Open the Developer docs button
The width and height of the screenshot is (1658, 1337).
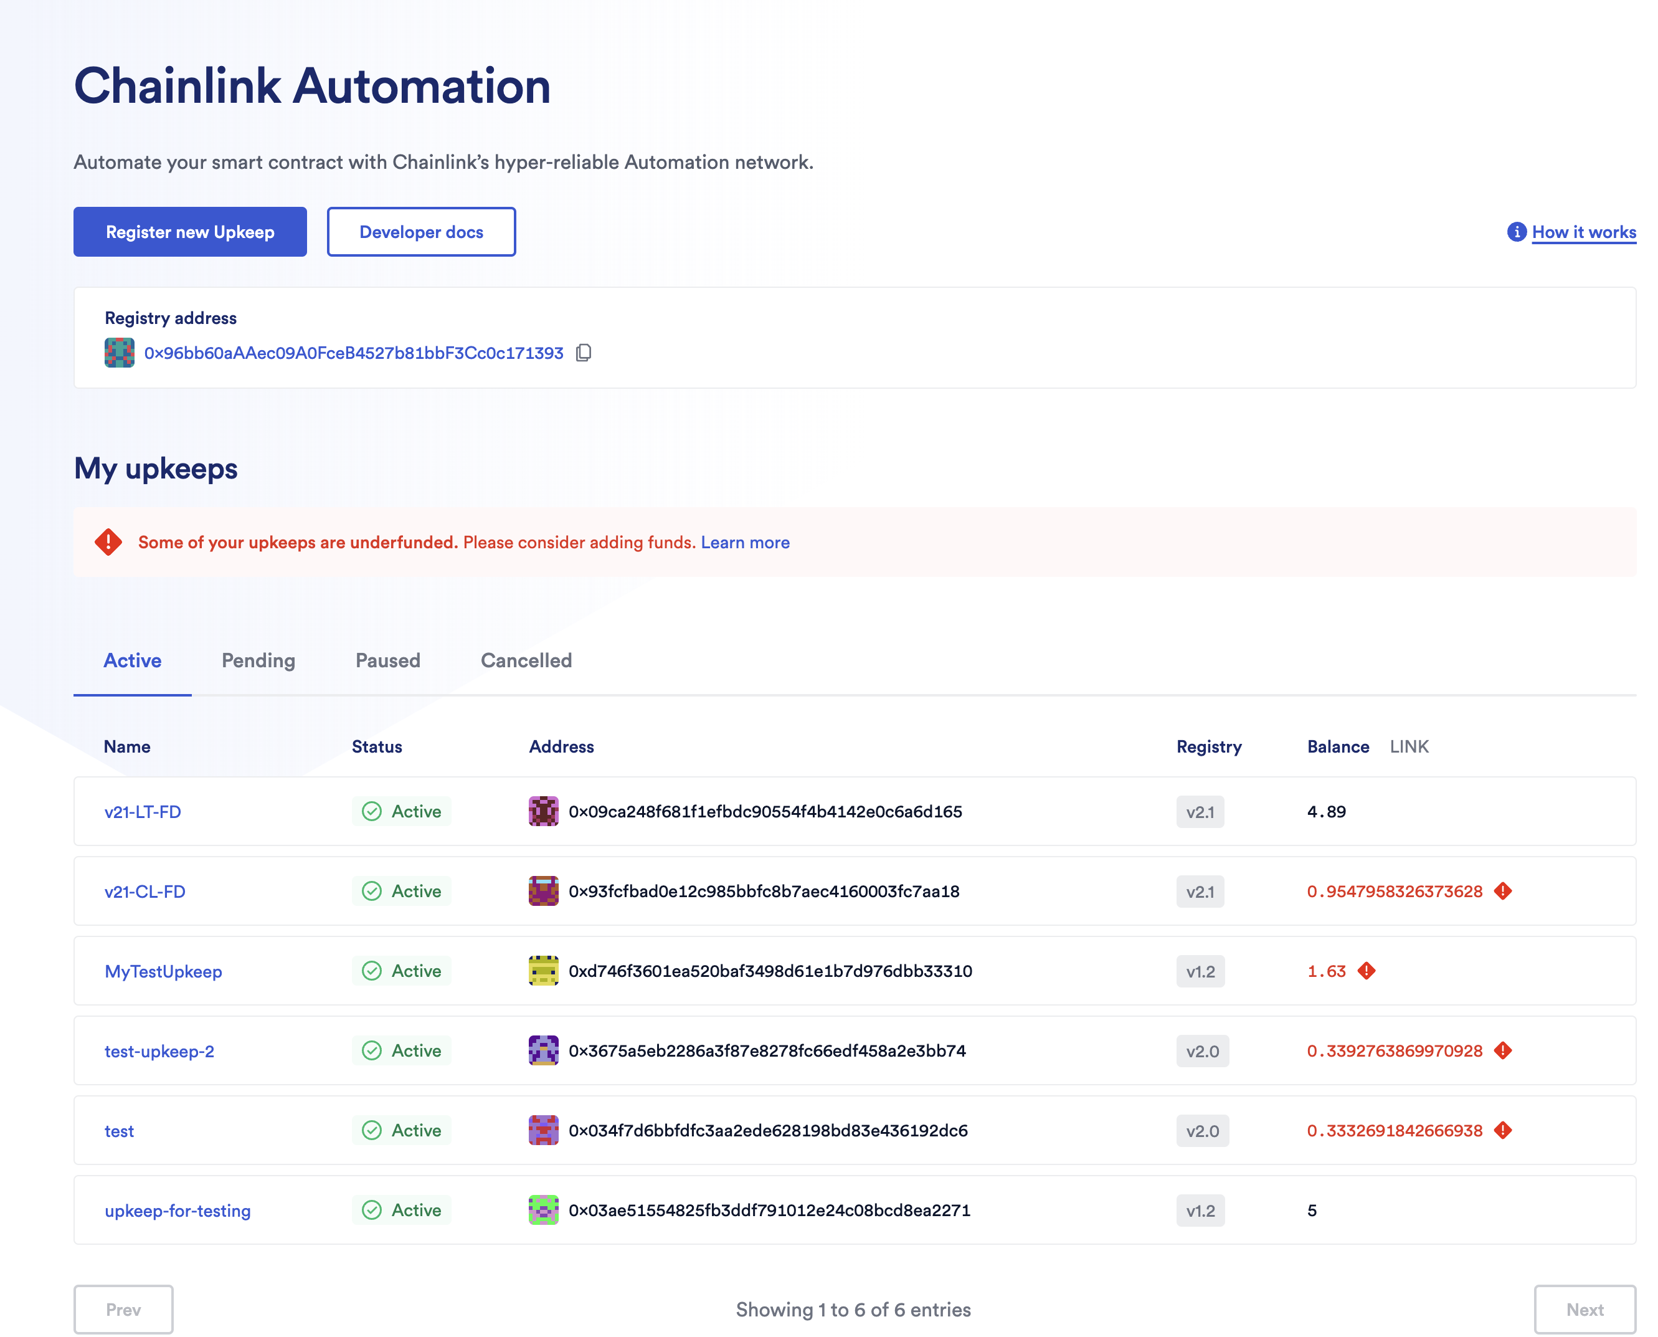[x=421, y=232]
